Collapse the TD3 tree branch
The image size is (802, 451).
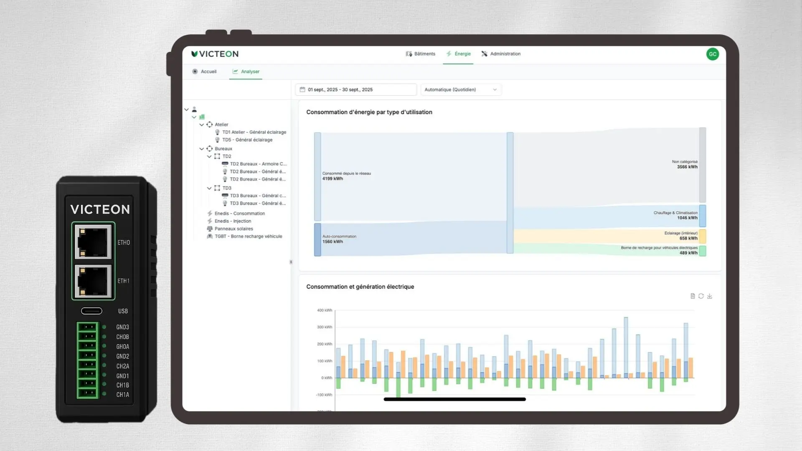pyautogui.click(x=209, y=188)
